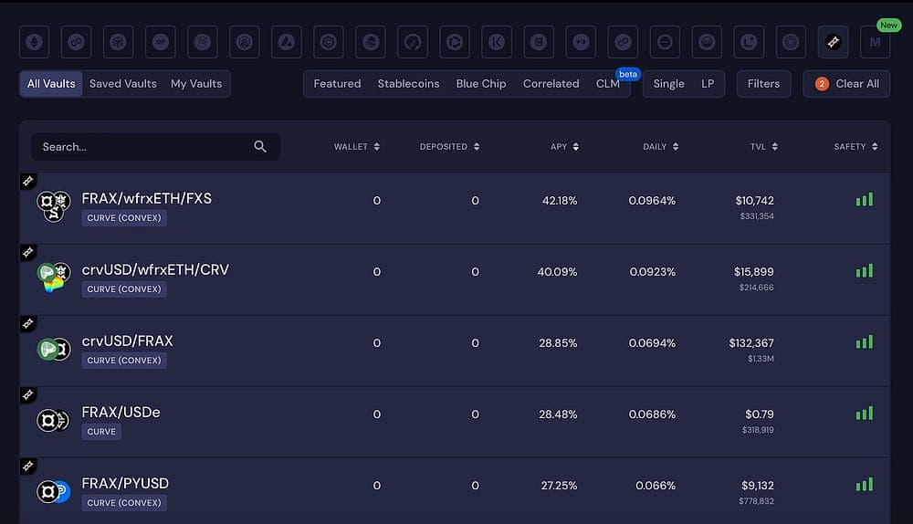Click the FRAX/USDe token pair icon

tap(53, 420)
